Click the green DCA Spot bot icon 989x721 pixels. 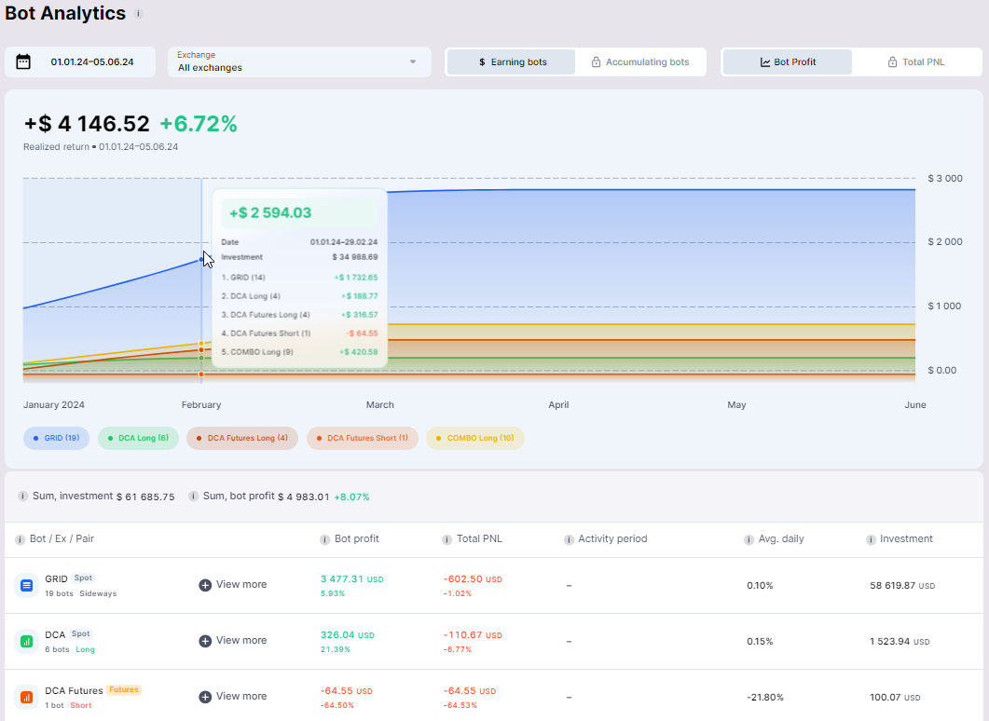(27, 641)
